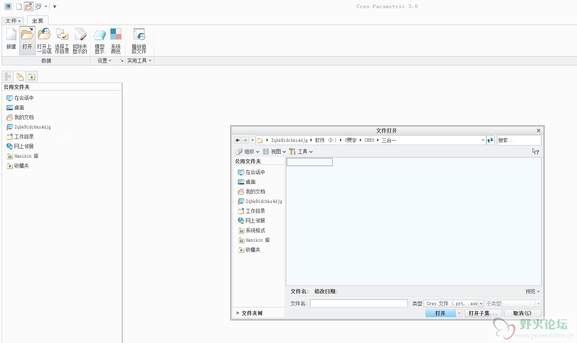Click the 搜索... search field
The image size is (577, 343).
519,140
